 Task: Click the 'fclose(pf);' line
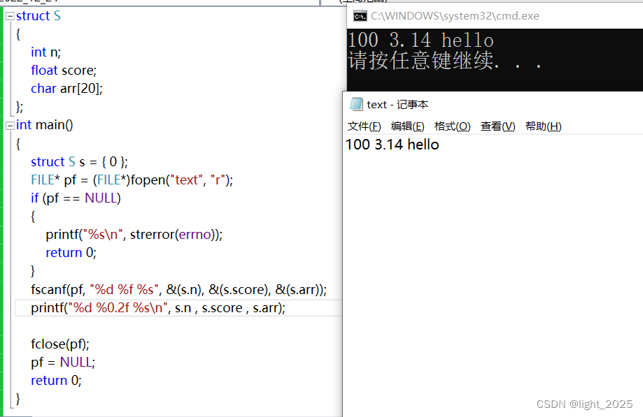[60, 344]
